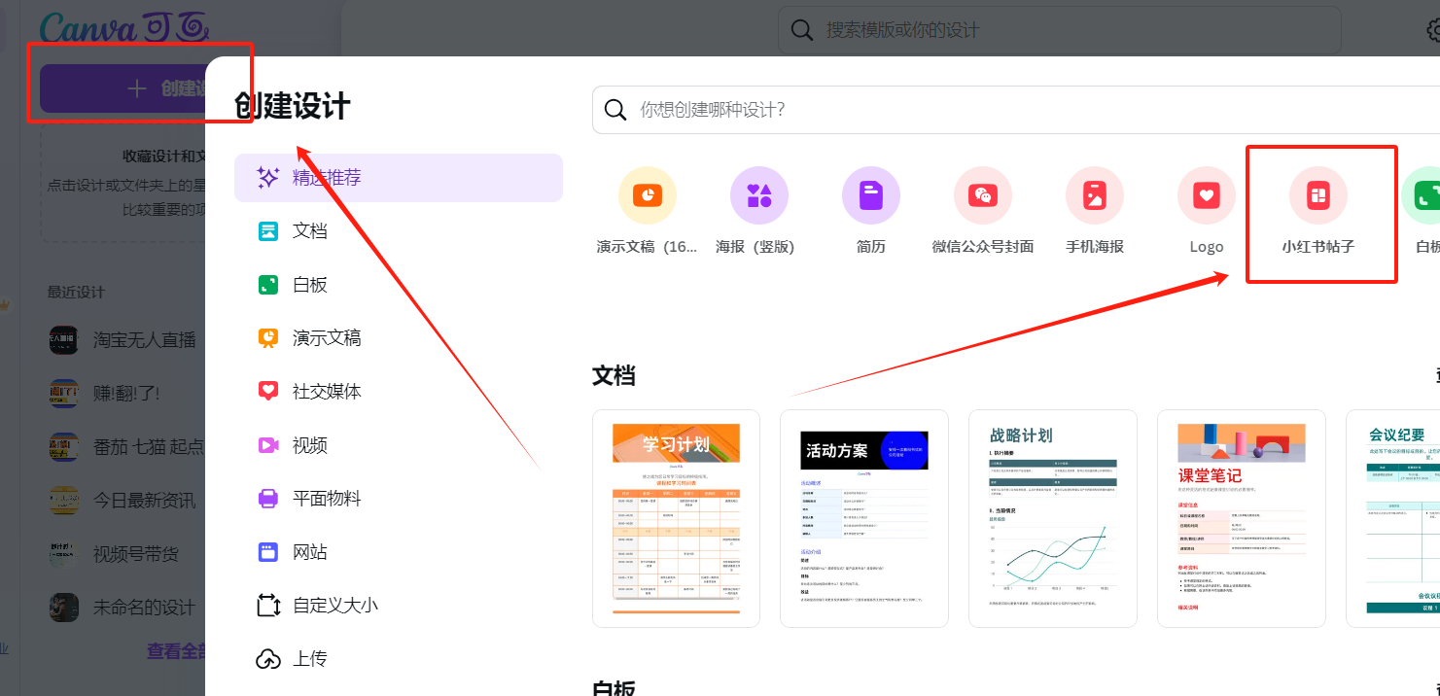
Task: Select the poster (海报 竖版) design icon
Action: 758,195
